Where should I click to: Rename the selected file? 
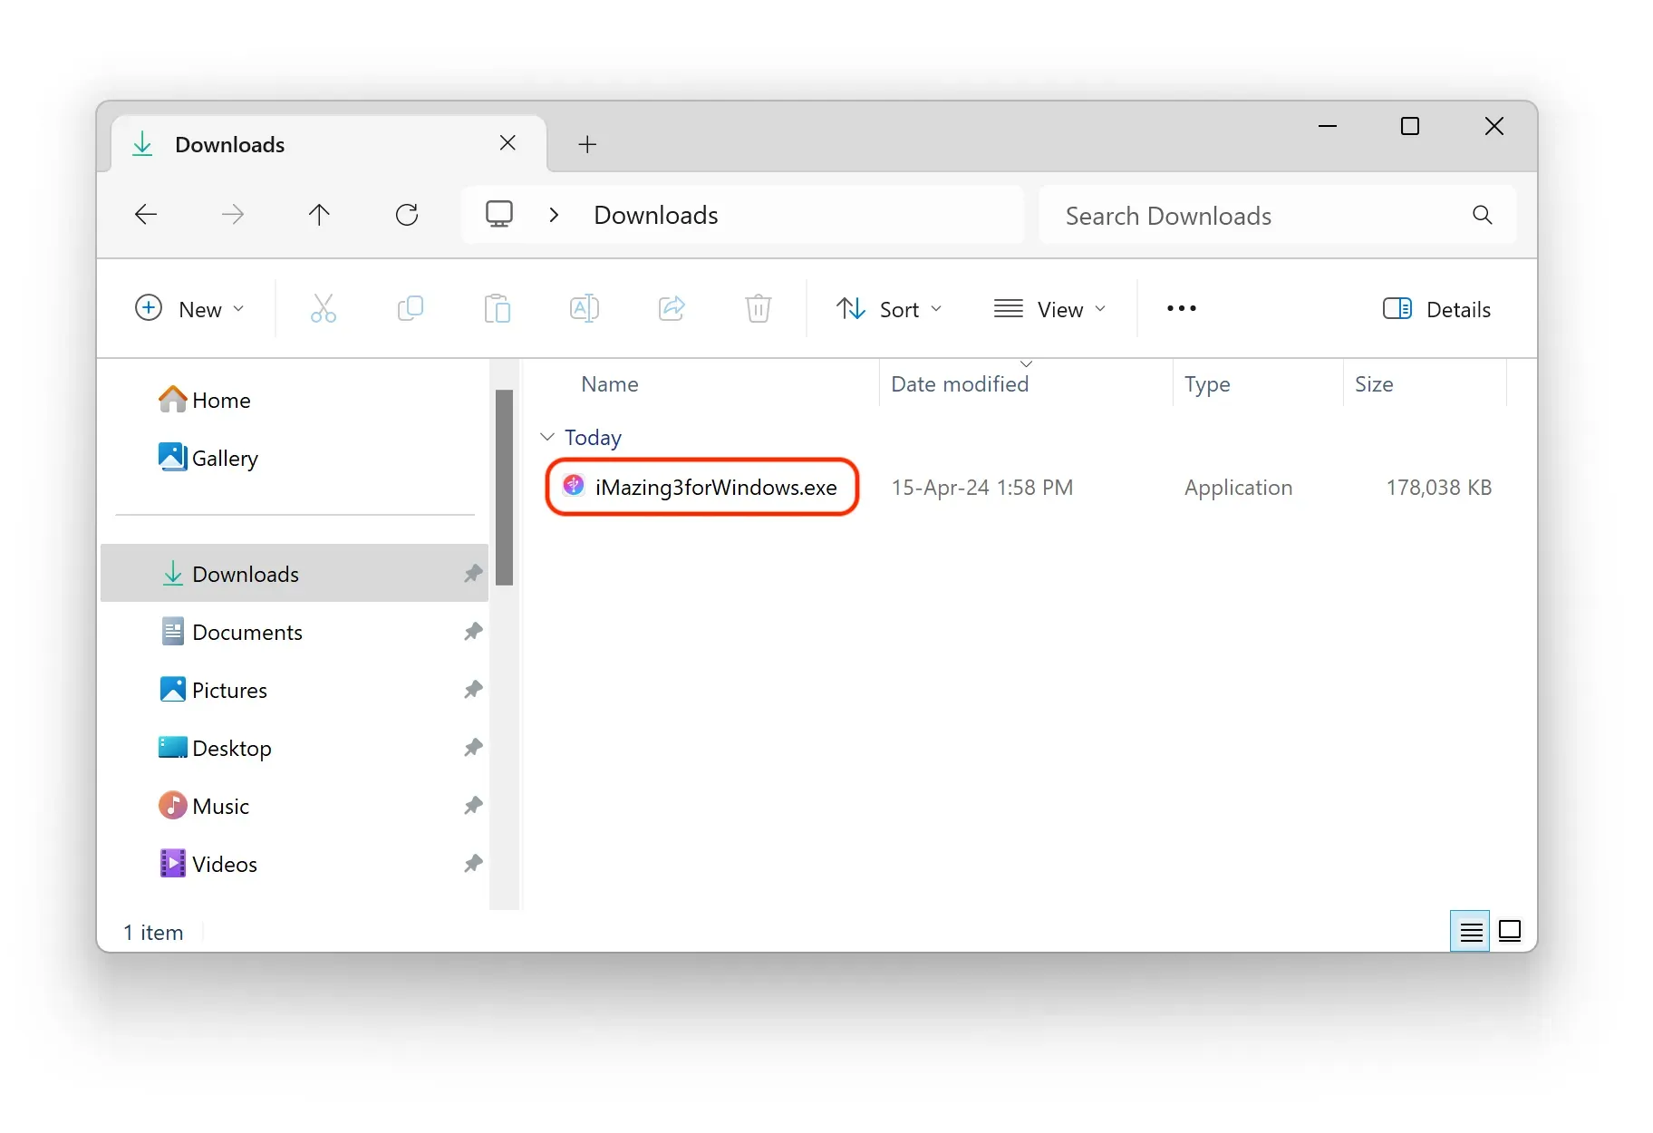coord(584,308)
